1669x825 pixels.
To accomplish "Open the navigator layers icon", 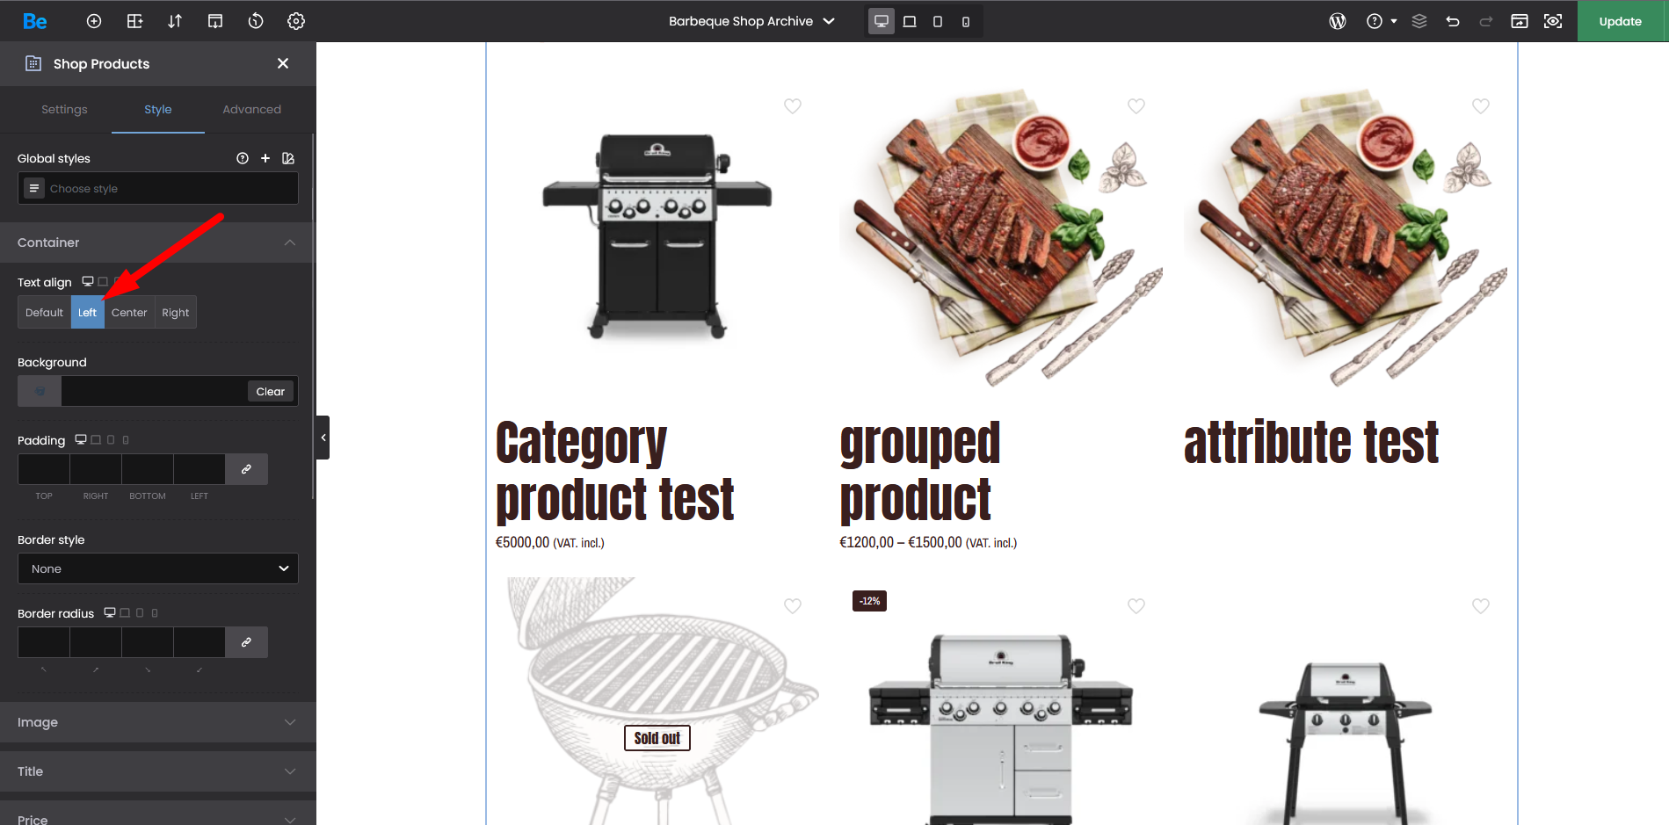I will (x=1419, y=21).
